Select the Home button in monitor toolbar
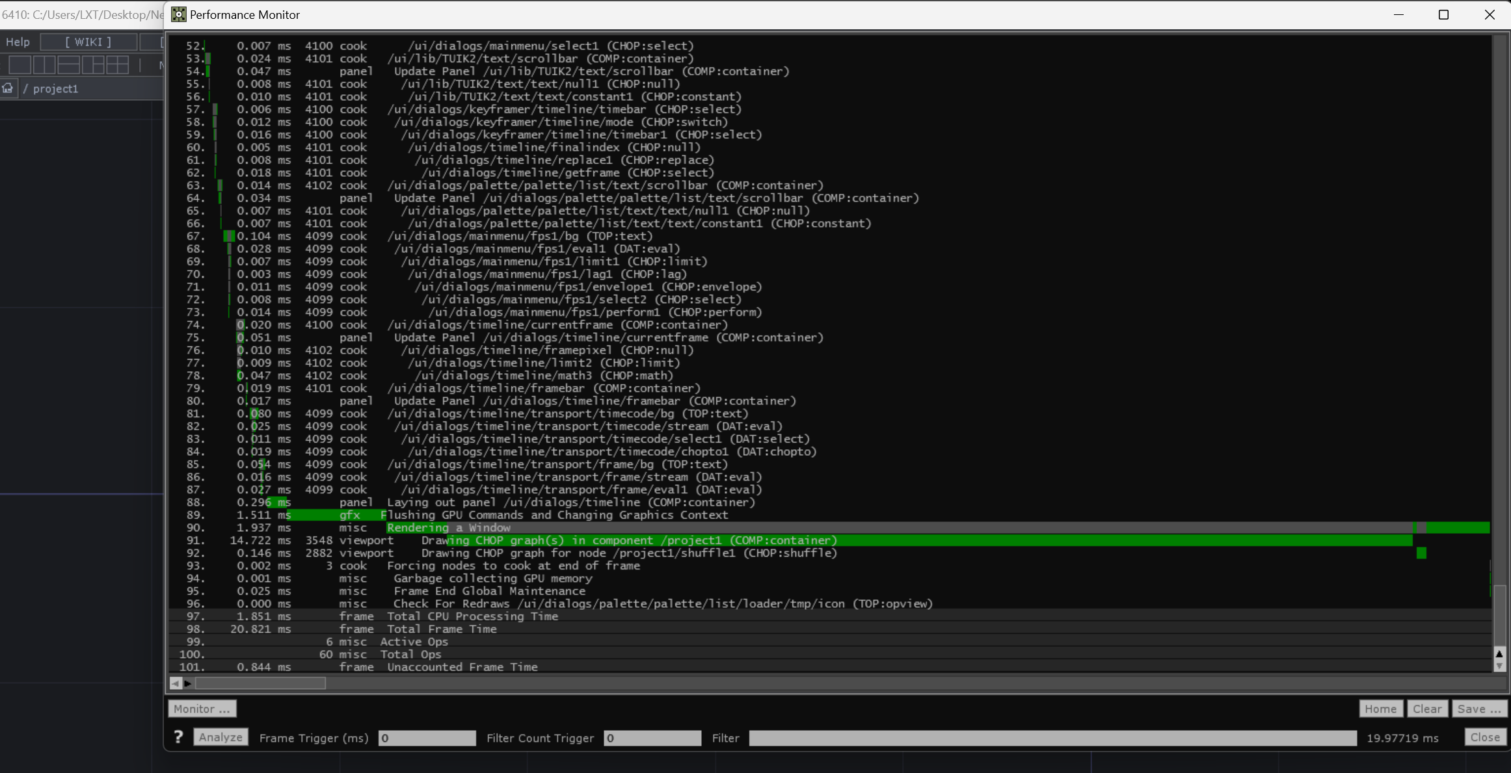This screenshot has width=1511, height=773. (1379, 708)
